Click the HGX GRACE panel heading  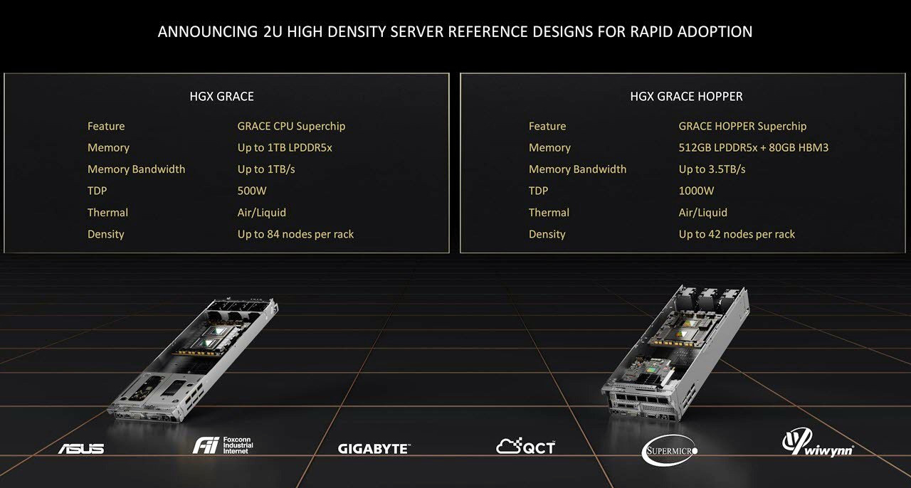tap(221, 96)
